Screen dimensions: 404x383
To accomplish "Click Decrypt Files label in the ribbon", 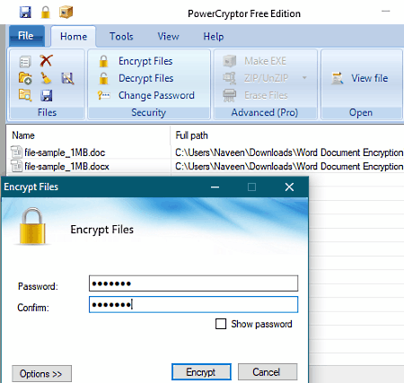I will click(x=146, y=78).
